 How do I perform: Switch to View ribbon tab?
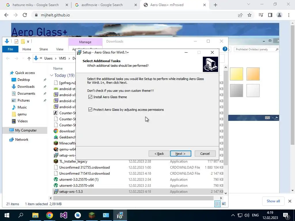[60, 49]
